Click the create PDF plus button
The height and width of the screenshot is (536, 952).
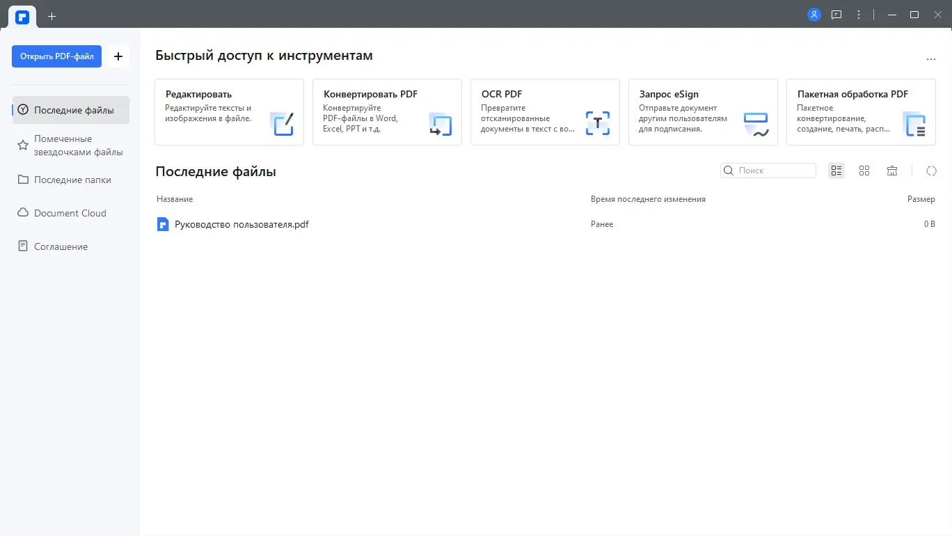[118, 56]
